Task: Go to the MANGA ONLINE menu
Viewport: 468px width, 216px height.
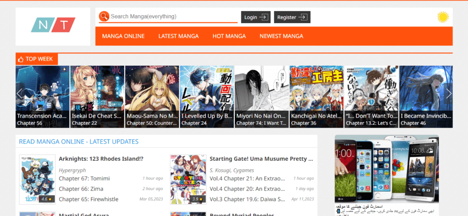Action: (123, 36)
